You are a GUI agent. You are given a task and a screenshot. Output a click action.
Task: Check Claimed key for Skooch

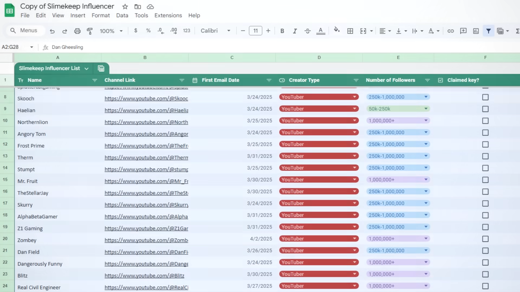pyautogui.click(x=485, y=97)
